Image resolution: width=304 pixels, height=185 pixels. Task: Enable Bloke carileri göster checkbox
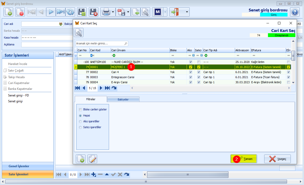[80, 110]
